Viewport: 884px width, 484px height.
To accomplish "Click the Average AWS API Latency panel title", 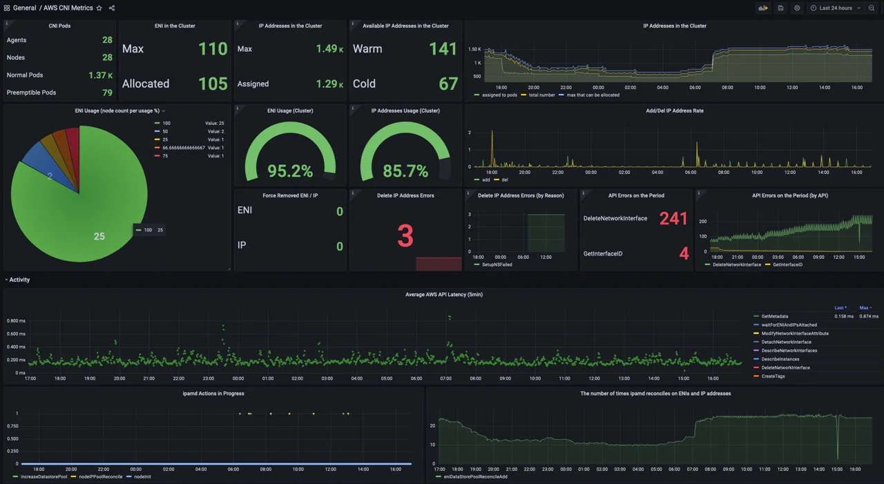I will (443, 295).
